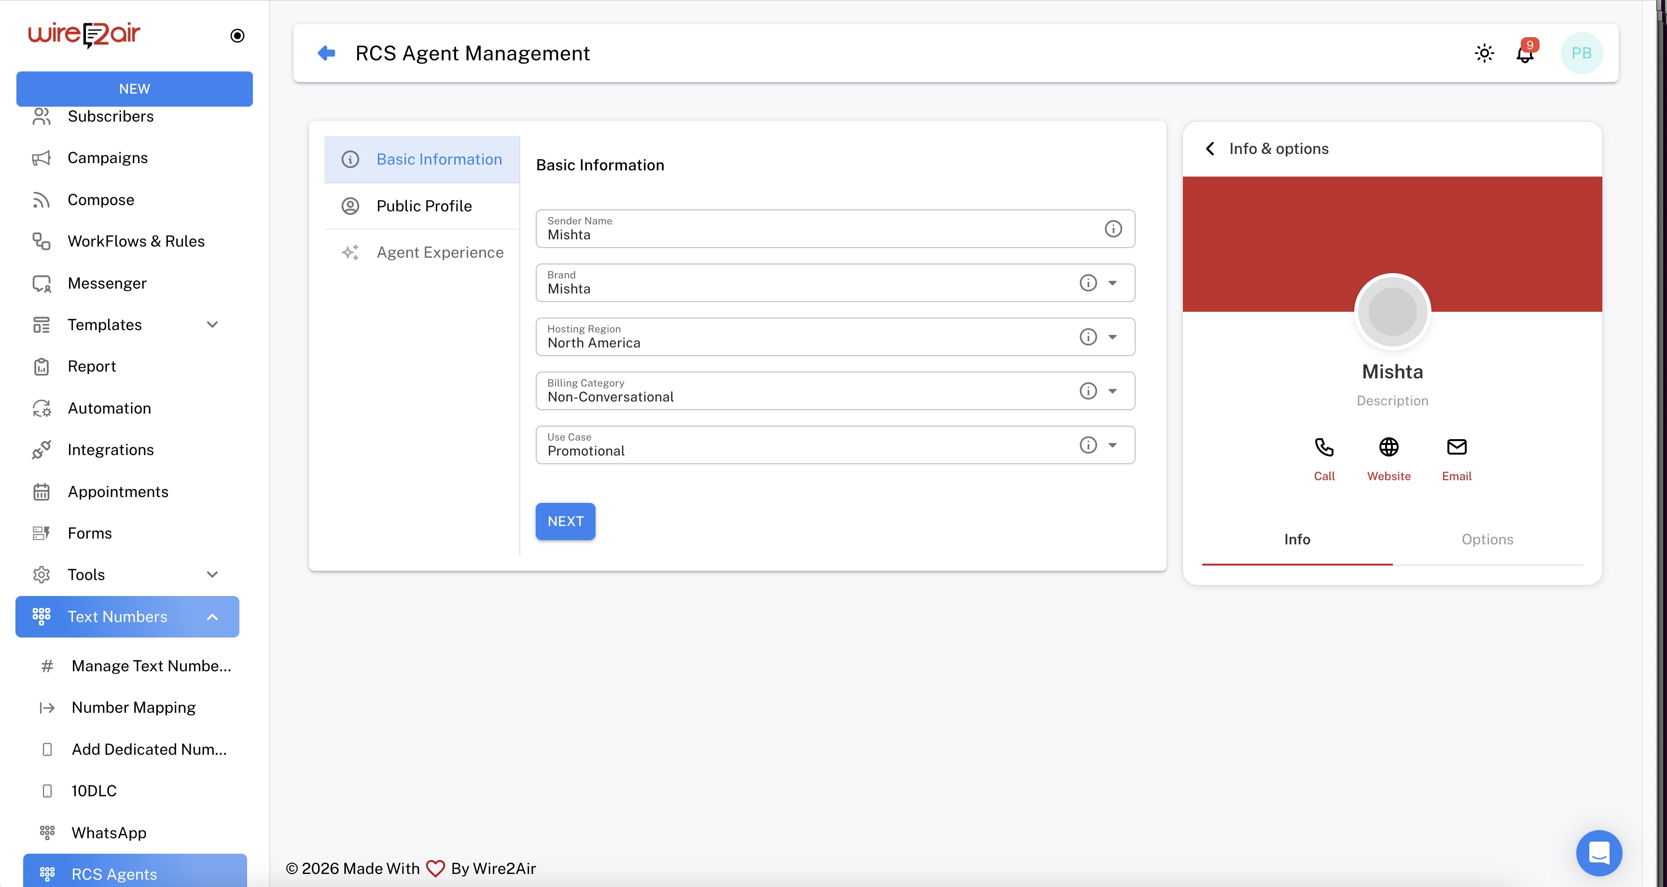Open the Subscribers section
1667x887 pixels.
(x=111, y=116)
